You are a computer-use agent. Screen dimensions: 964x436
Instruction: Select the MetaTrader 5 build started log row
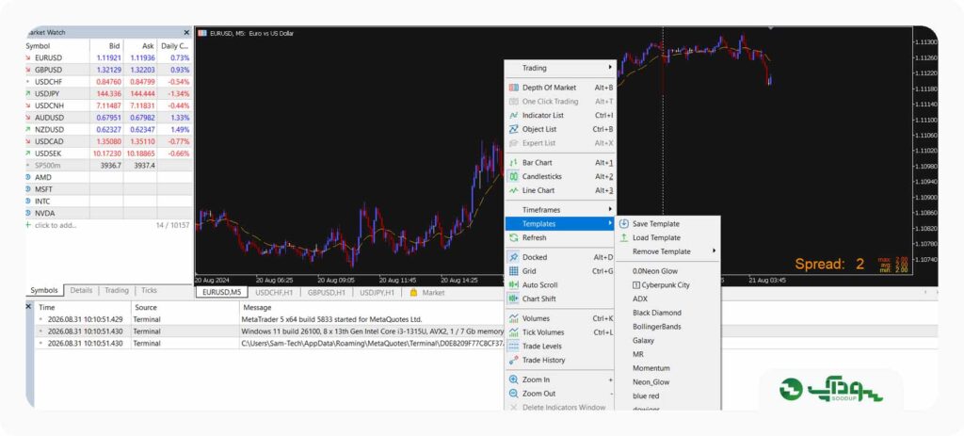(270, 320)
